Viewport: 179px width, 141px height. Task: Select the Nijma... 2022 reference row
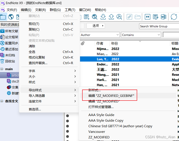click(129, 49)
